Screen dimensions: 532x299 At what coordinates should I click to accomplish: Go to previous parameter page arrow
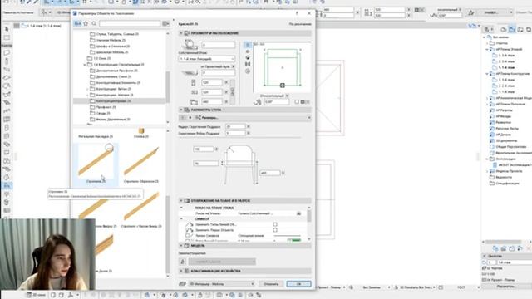pyautogui.click(x=183, y=118)
